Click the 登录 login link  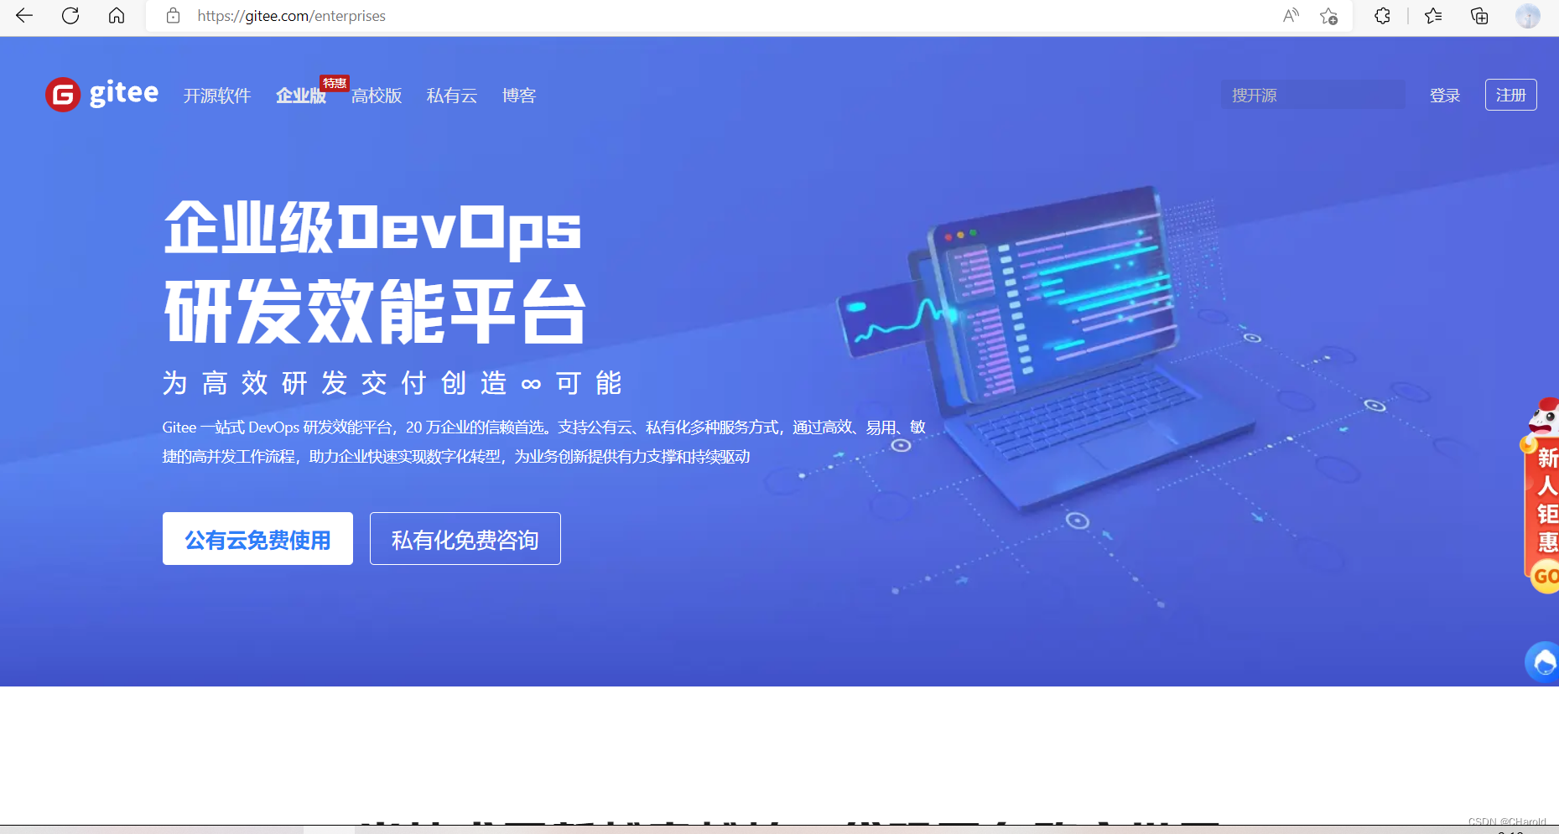(1445, 96)
